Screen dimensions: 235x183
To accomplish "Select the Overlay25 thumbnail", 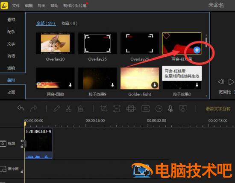I will click(97, 43).
